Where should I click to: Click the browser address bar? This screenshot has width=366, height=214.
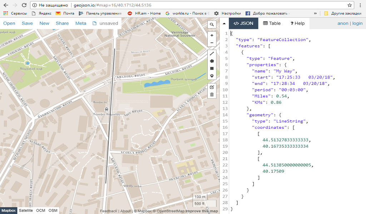[x=186, y=5]
